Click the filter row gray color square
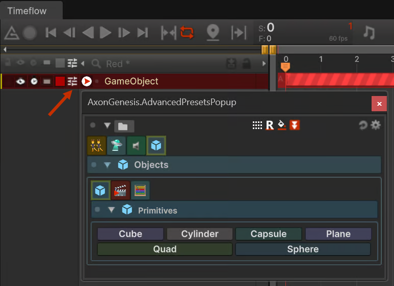 60,63
